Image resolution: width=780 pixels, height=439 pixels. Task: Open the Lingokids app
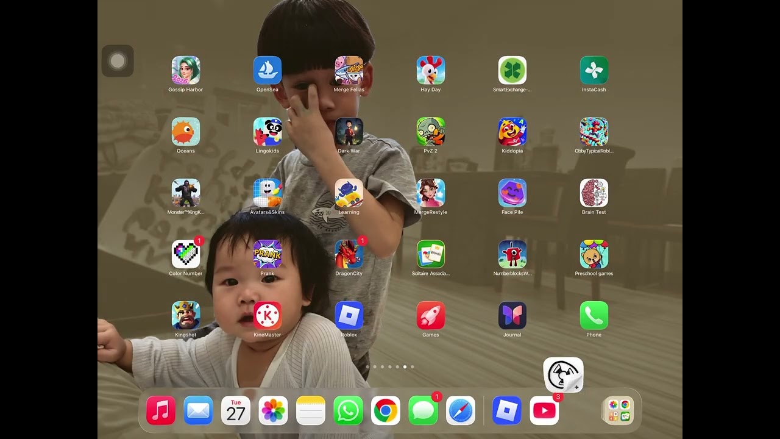coord(268,132)
